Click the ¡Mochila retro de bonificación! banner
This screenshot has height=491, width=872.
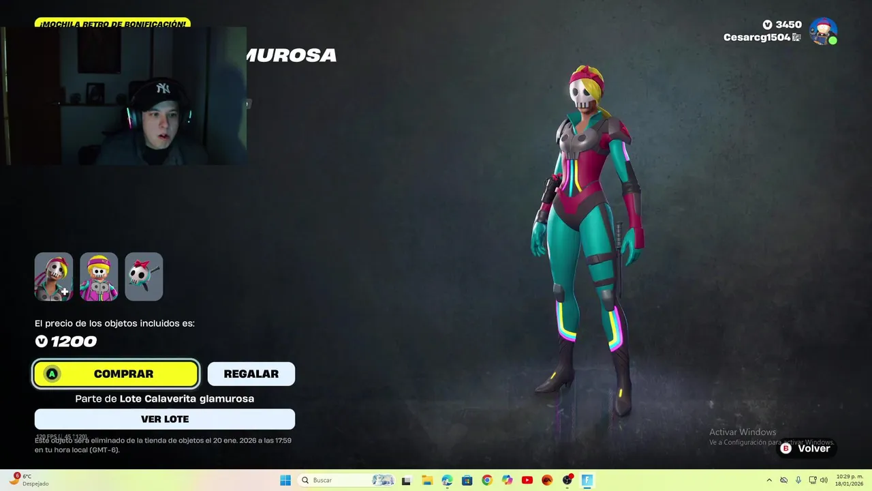(x=112, y=23)
